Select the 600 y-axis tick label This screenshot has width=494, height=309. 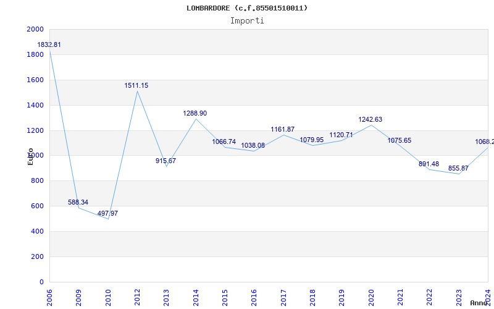pyautogui.click(x=37, y=206)
